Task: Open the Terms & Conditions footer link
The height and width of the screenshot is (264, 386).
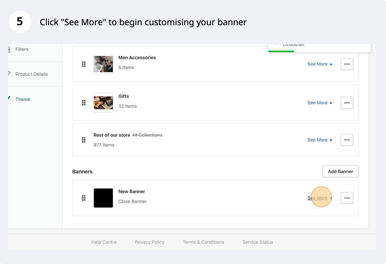Action: point(203,242)
